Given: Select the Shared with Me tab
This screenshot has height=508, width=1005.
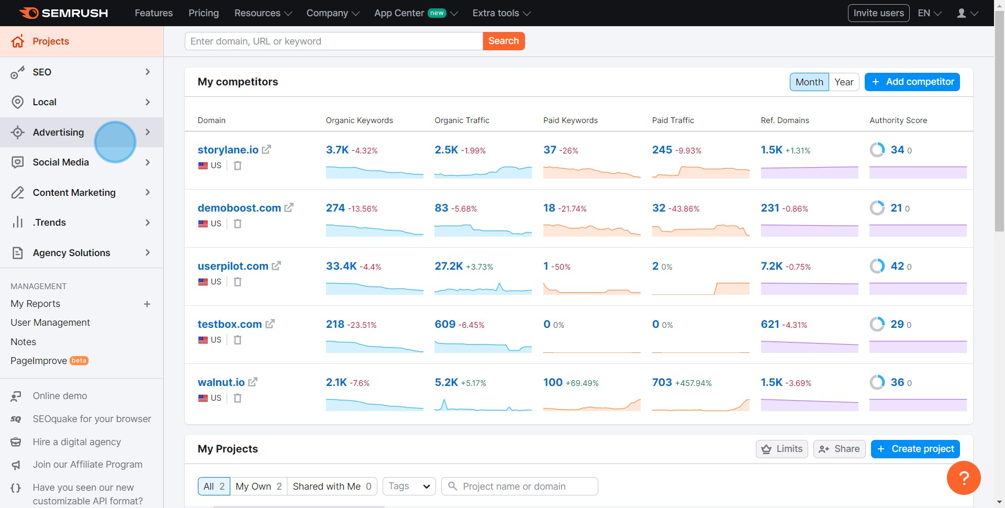Looking at the screenshot, I should (x=332, y=487).
